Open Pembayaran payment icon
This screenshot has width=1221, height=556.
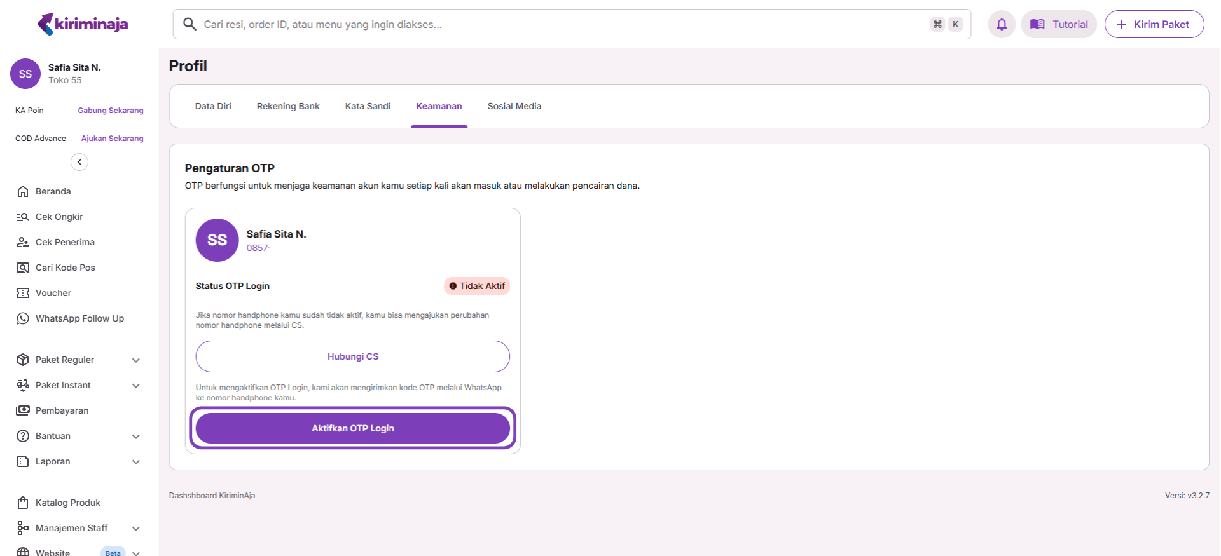click(23, 410)
